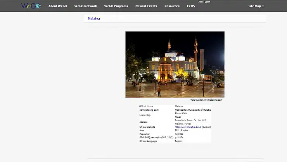Click the GDP value $18,874
The width and height of the screenshot is (287, 162).
point(178,138)
